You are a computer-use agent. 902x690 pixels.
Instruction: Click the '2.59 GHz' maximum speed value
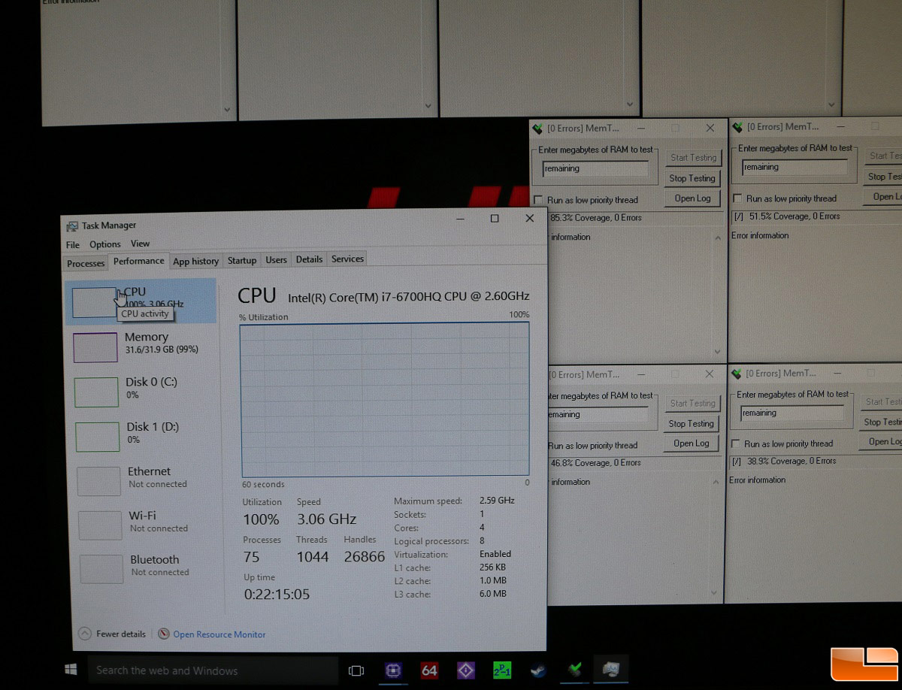497,500
